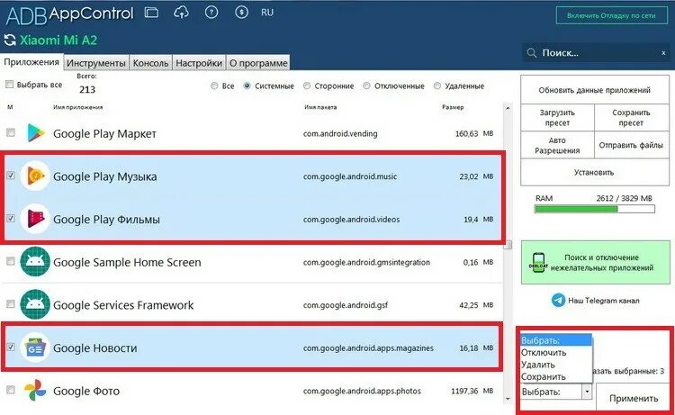The image size is (675, 415).
Task: Check the Google Services Framework checkbox
Action: click(x=10, y=304)
